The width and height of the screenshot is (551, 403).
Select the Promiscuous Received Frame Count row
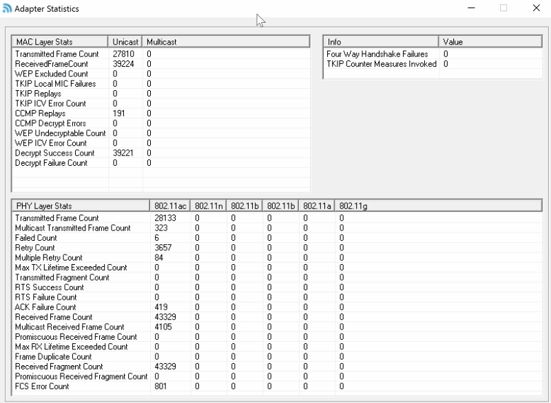coord(277,337)
